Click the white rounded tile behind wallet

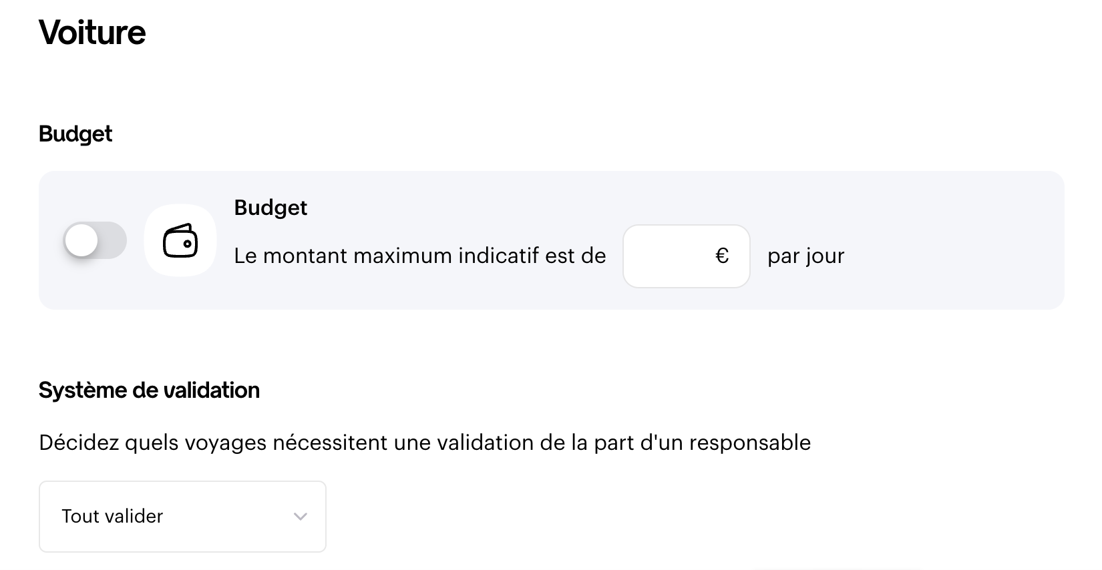(x=180, y=240)
